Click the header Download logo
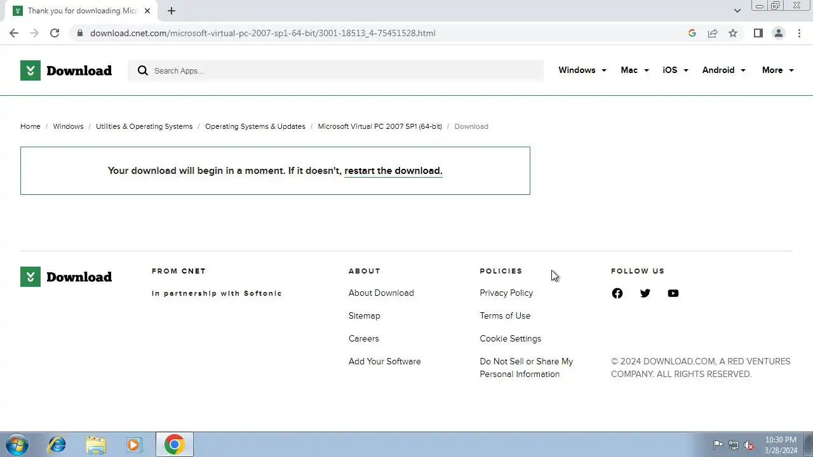The height and width of the screenshot is (457, 813). [x=66, y=70]
